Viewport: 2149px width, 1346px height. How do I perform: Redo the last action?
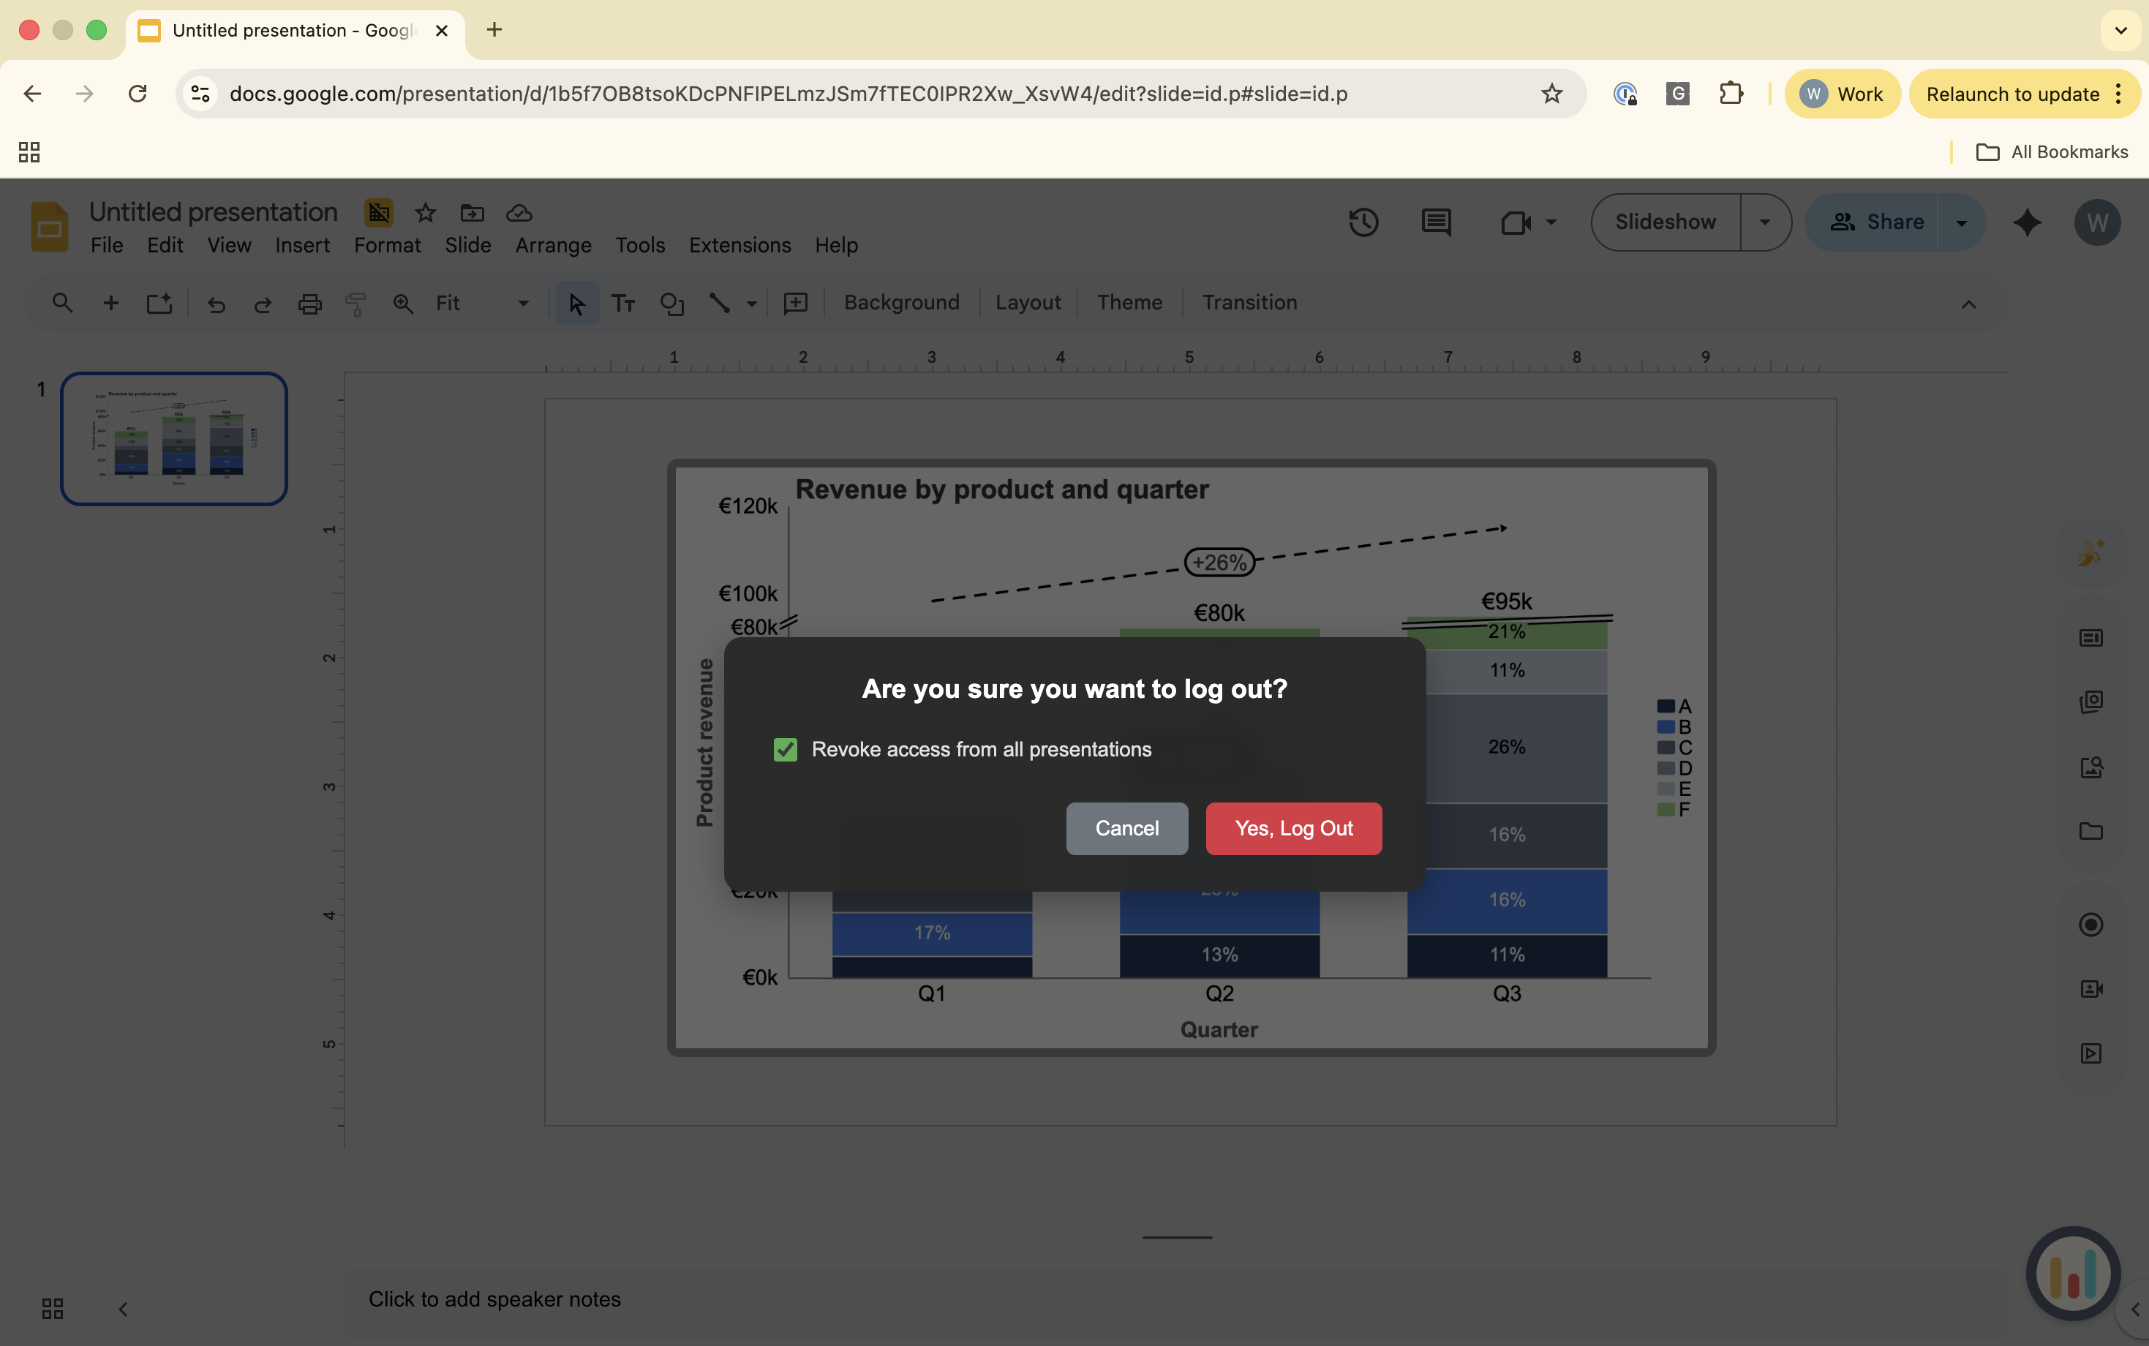263,304
